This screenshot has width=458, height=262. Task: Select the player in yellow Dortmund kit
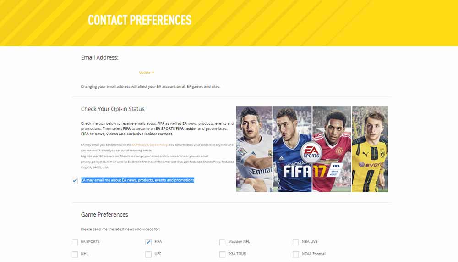(x=370, y=149)
